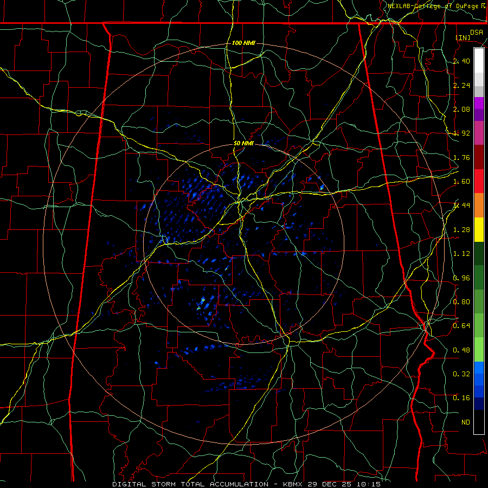Click the 0.32 scale value
The width and height of the screenshot is (488, 488).
point(461,374)
